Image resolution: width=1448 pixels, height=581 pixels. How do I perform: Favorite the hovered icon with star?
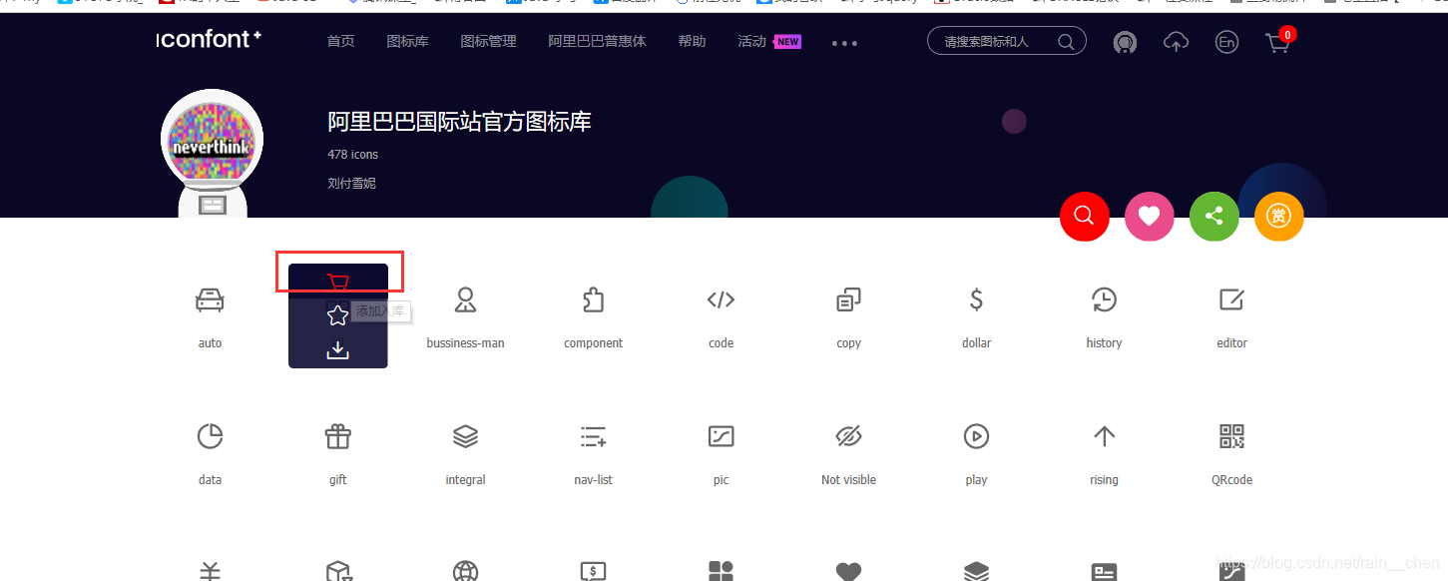coord(338,315)
